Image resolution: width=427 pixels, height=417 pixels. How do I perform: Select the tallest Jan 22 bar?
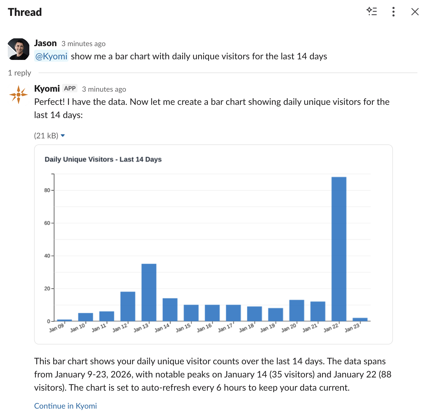tap(339, 249)
